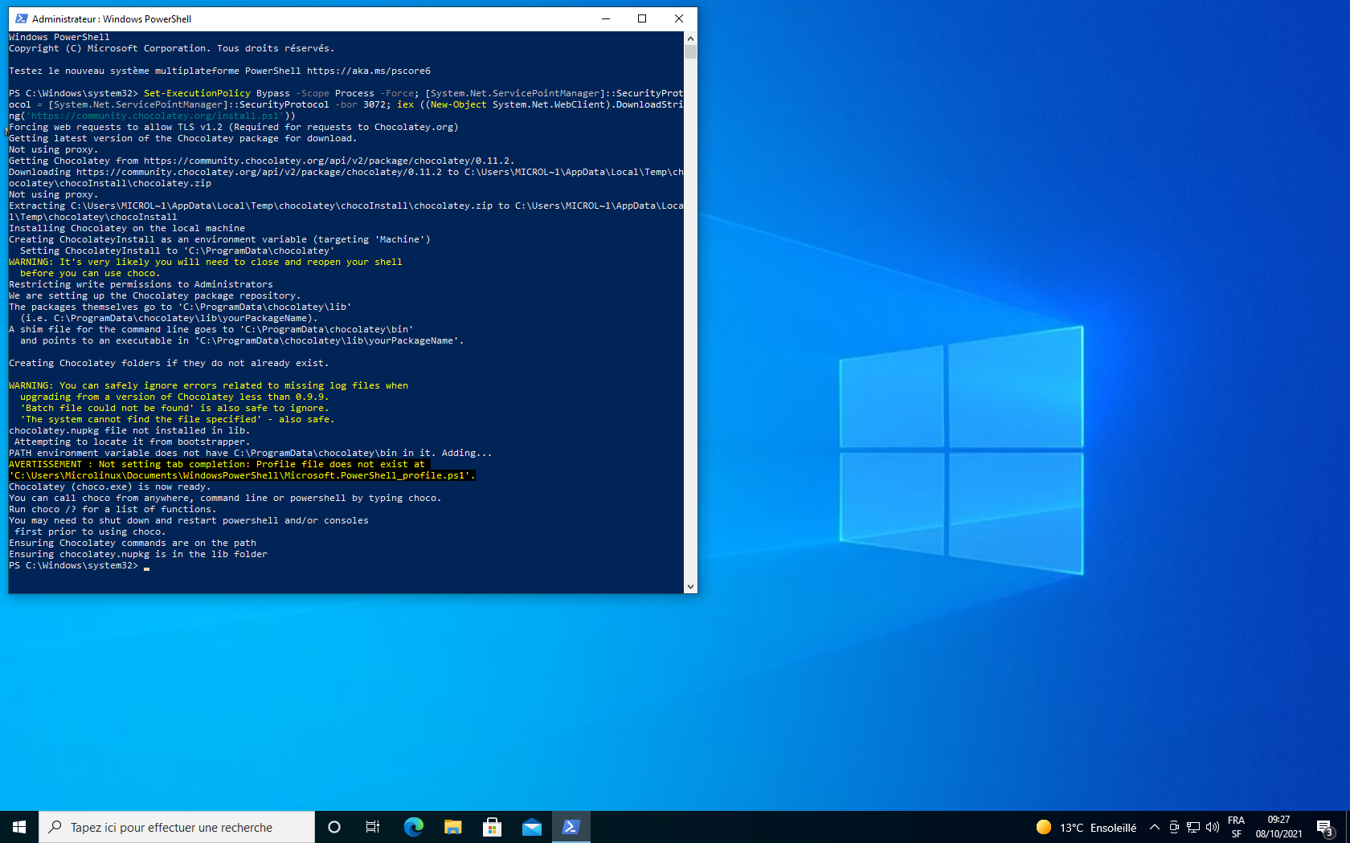Click the "https://aka.ms/pscore6" text
This screenshot has height=843, width=1350.
pos(369,71)
